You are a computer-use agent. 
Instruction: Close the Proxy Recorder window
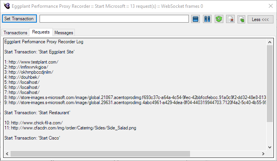pos(270,6)
